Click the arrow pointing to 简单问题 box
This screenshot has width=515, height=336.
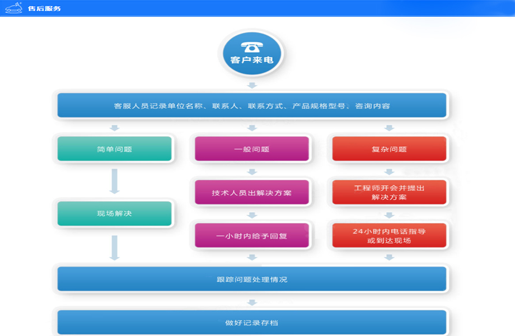pos(114,128)
